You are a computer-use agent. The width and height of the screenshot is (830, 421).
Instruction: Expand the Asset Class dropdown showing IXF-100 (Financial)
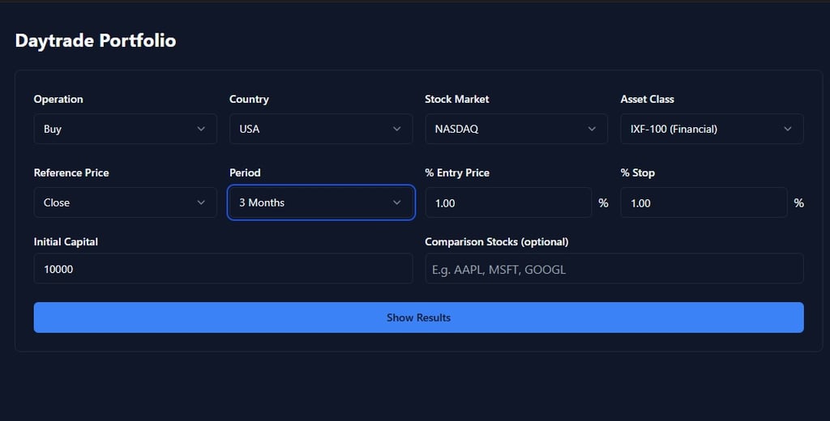tap(712, 129)
